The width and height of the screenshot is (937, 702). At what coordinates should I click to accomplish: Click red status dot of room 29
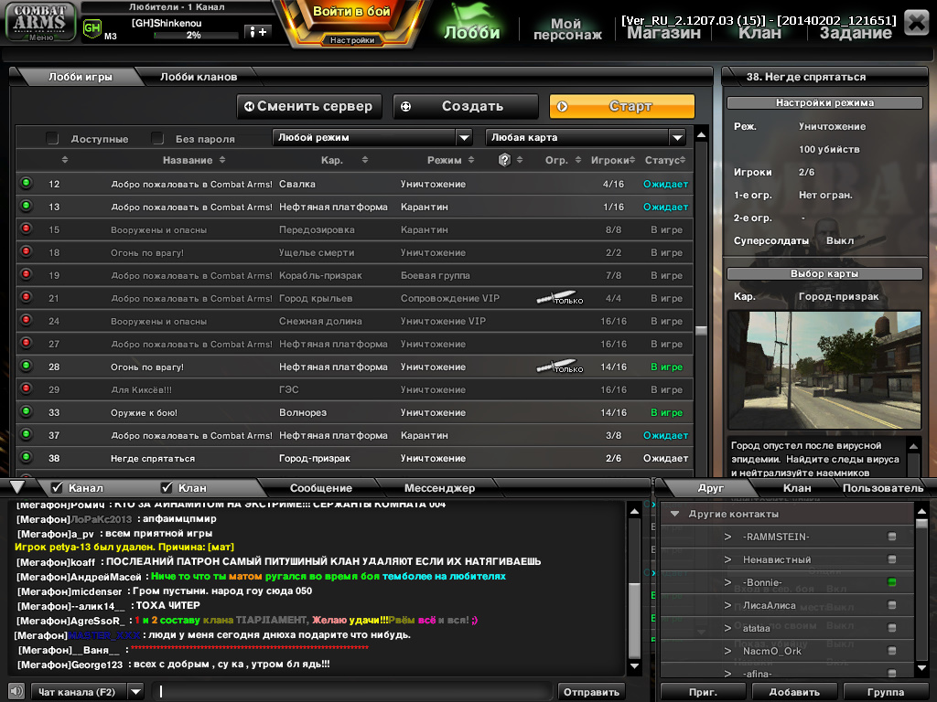pos(27,388)
